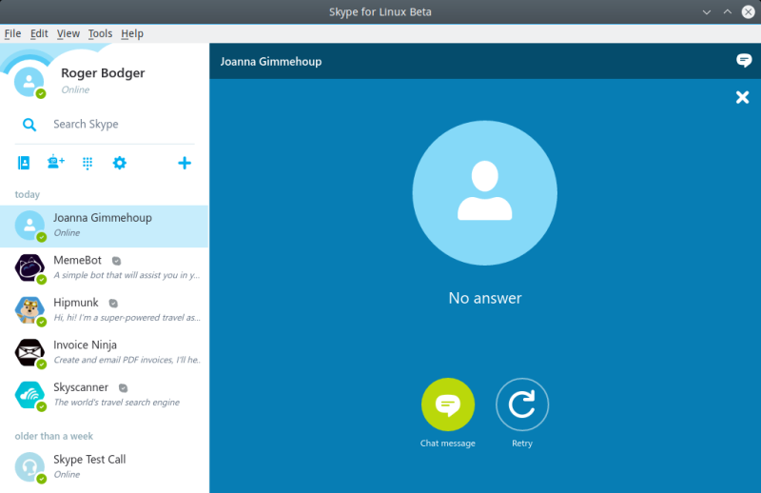Click the Joanna Gimmehoup list avatar
Screen dimensions: 761x493
click(x=29, y=226)
